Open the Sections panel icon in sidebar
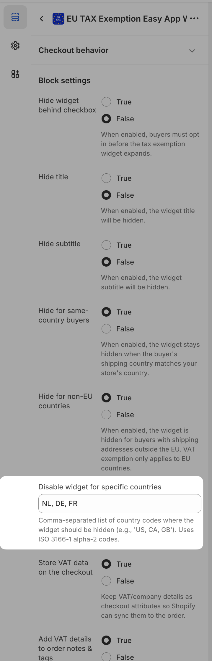 point(15,17)
